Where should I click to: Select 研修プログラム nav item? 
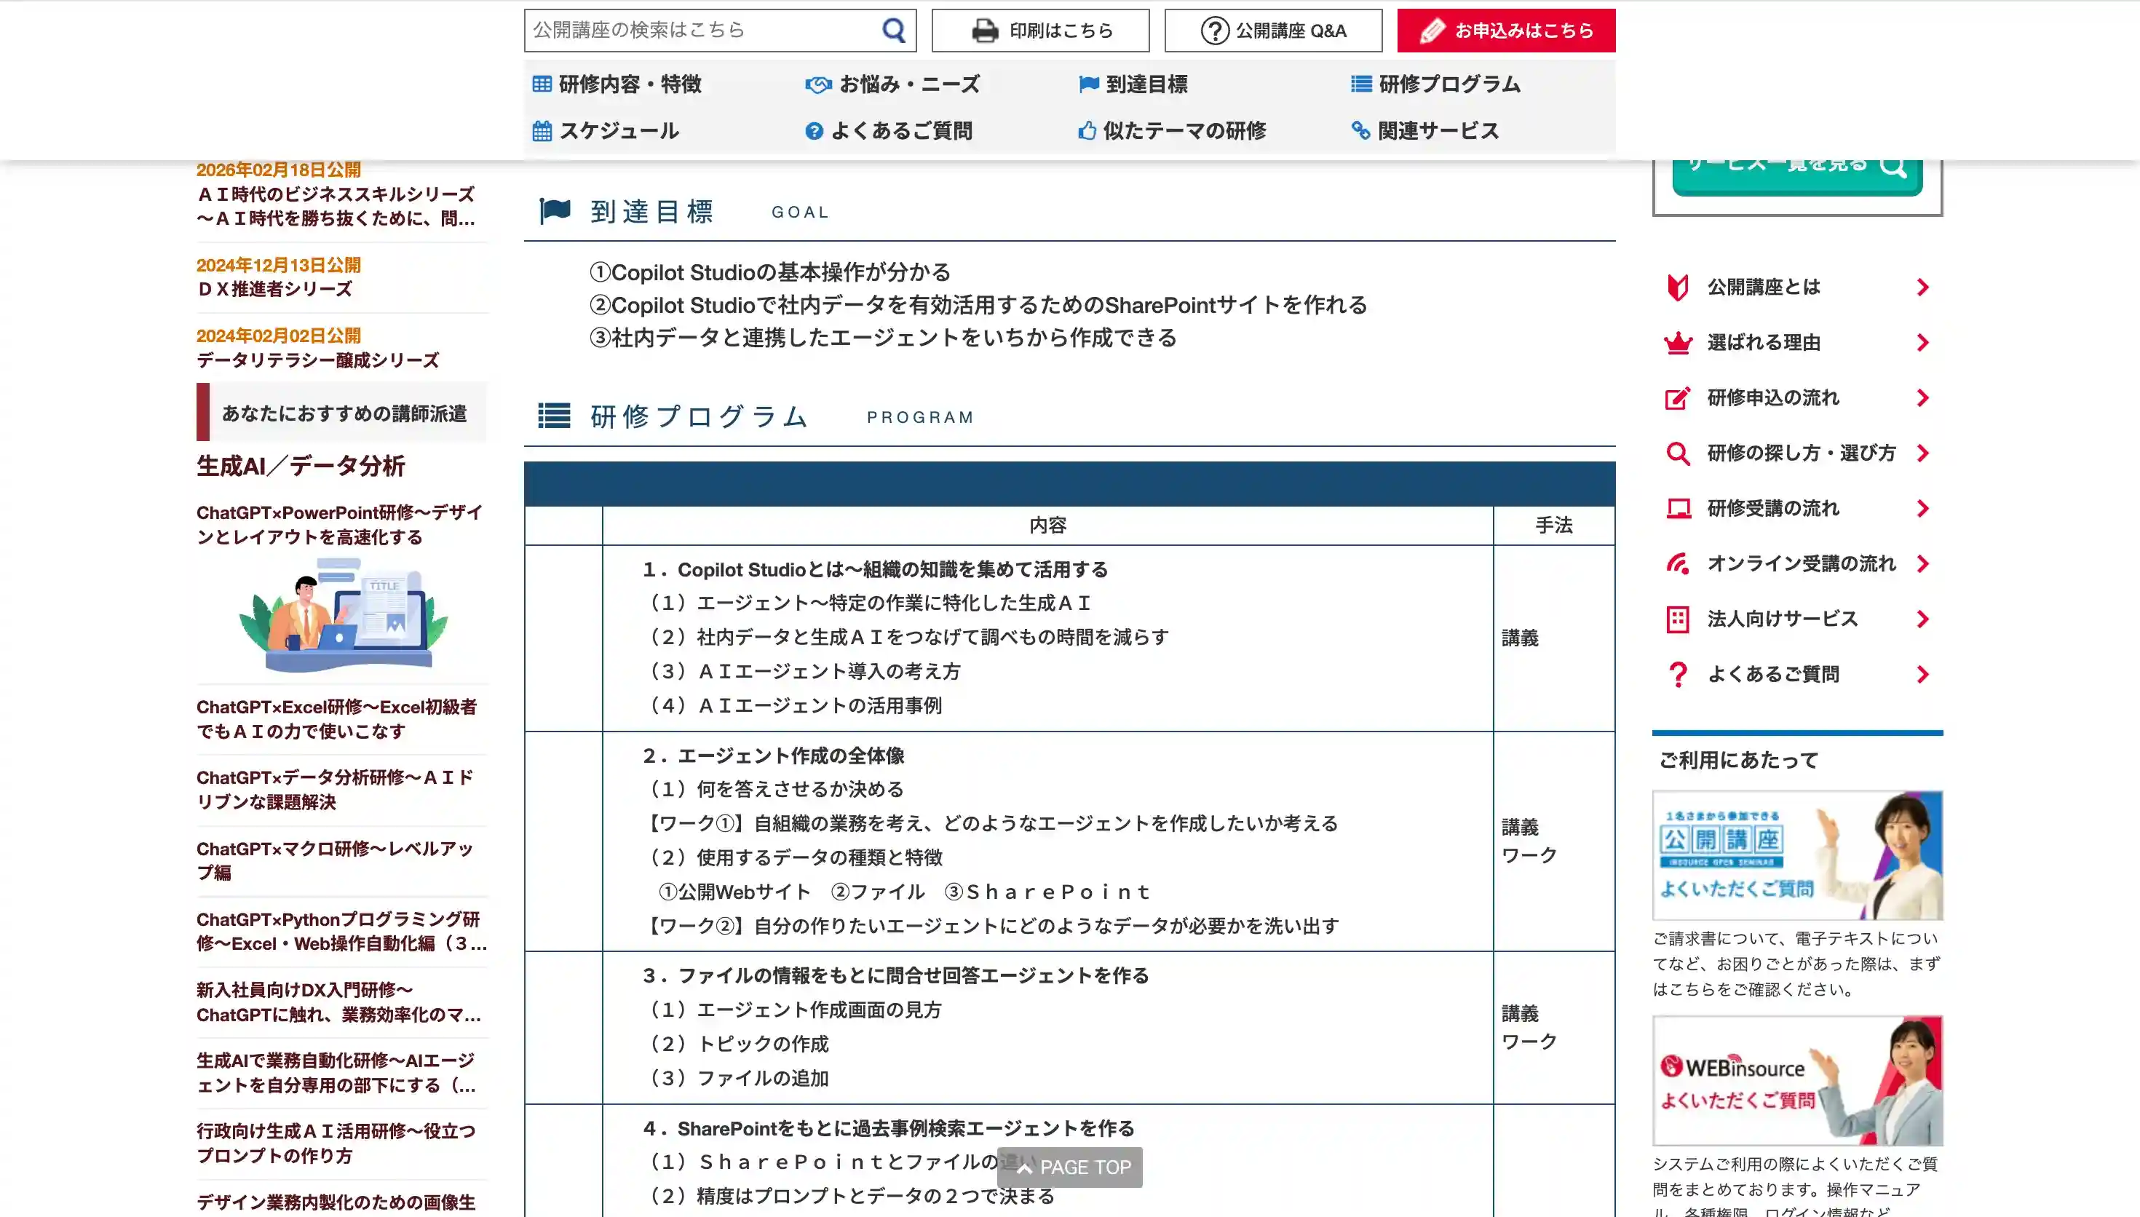[1435, 84]
